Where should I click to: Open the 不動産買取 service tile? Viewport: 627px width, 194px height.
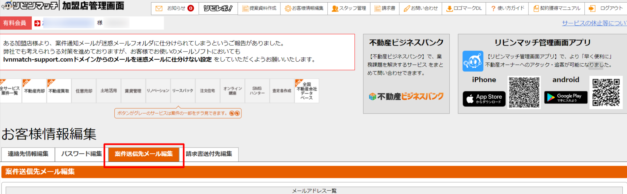pyautogui.click(x=59, y=91)
